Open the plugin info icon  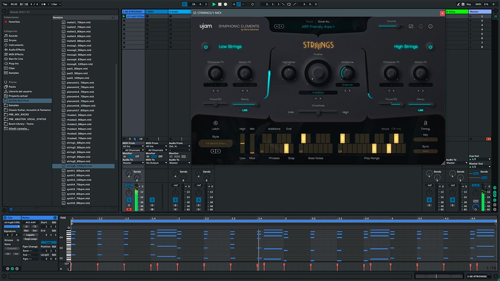click(430, 26)
